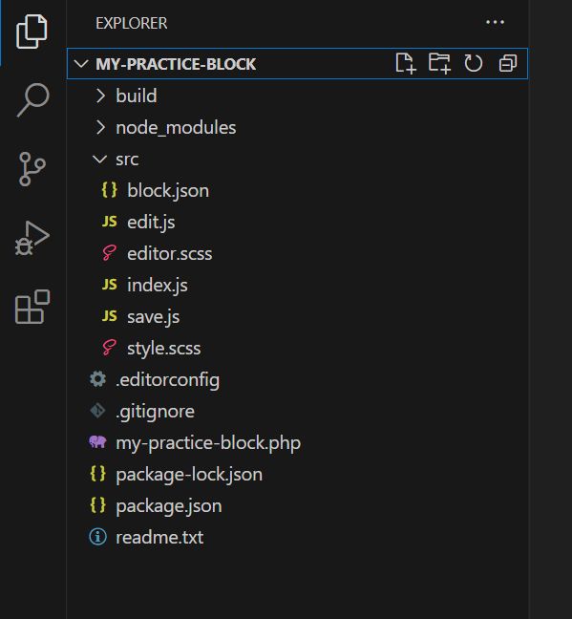Expand the node_modules folder chevron
This screenshot has height=619, width=572.
coord(100,127)
